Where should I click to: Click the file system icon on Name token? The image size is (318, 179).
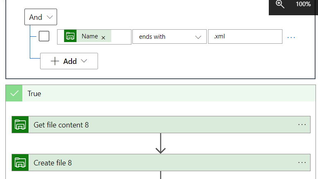pos(70,36)
